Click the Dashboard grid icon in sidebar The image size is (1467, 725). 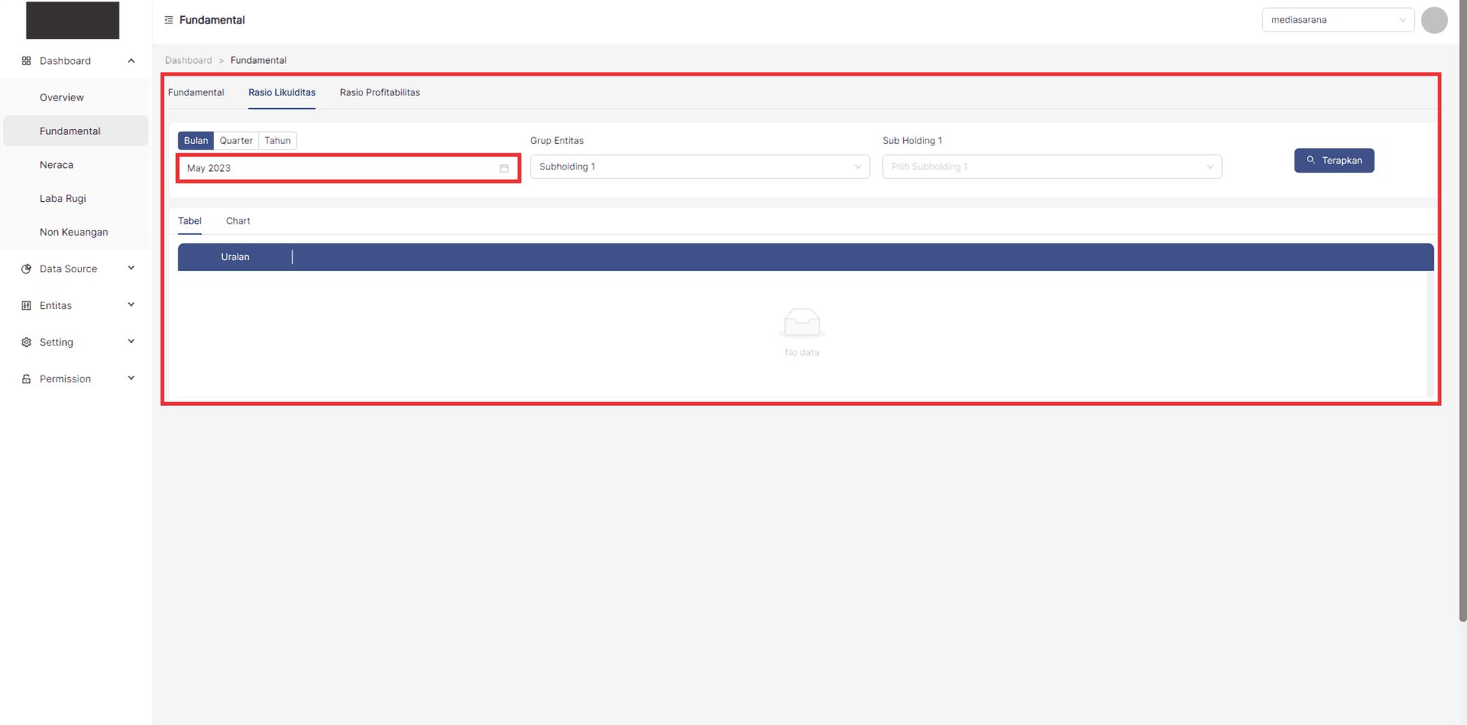pyautogui.click(x=26, y=61)
